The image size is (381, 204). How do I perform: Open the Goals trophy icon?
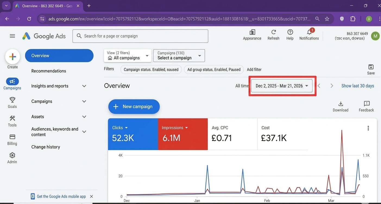(x=12, y=100)
